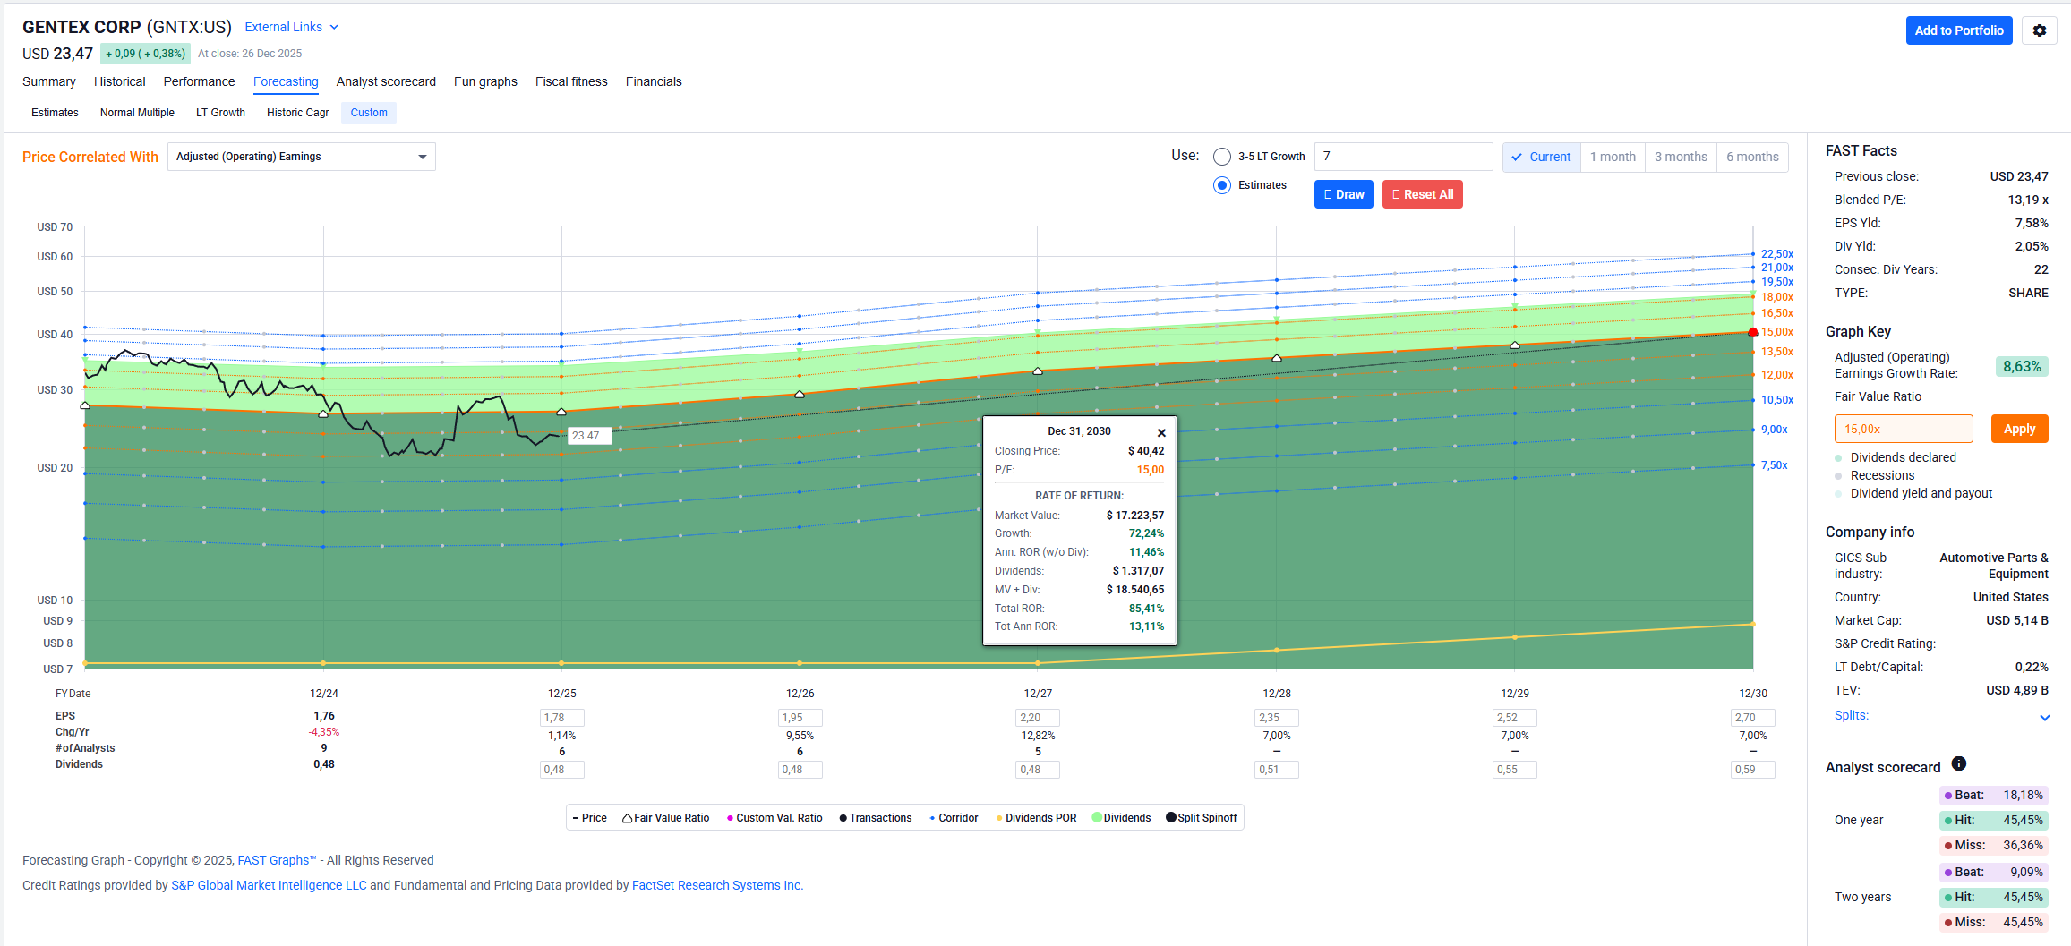Toggle the Dividends green legend marker
This screenshot has height=946, width=2071.
1097,818
